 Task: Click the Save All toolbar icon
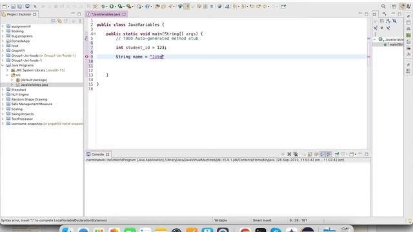[19, 6]
